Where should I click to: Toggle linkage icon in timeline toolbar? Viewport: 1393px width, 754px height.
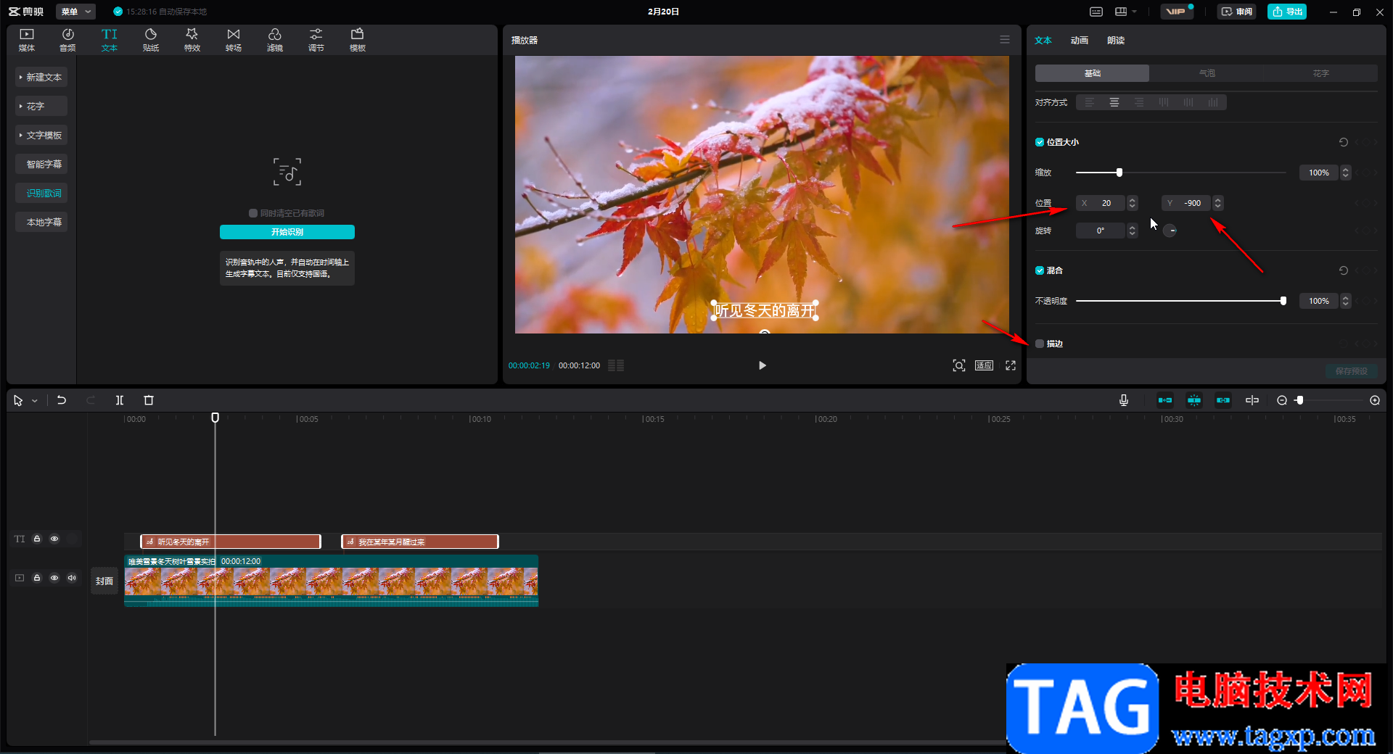[1223, 400]
